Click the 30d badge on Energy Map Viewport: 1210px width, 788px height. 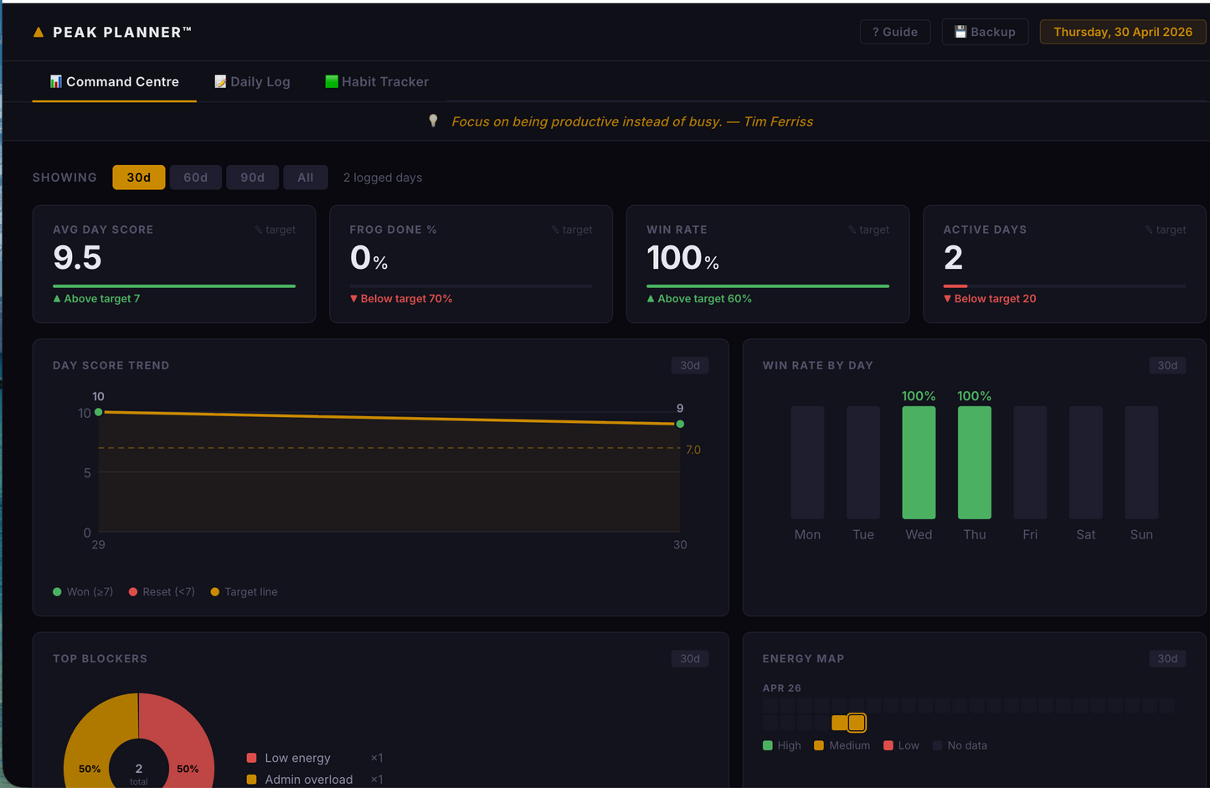pyautogui.click(x=1167, y=658)
